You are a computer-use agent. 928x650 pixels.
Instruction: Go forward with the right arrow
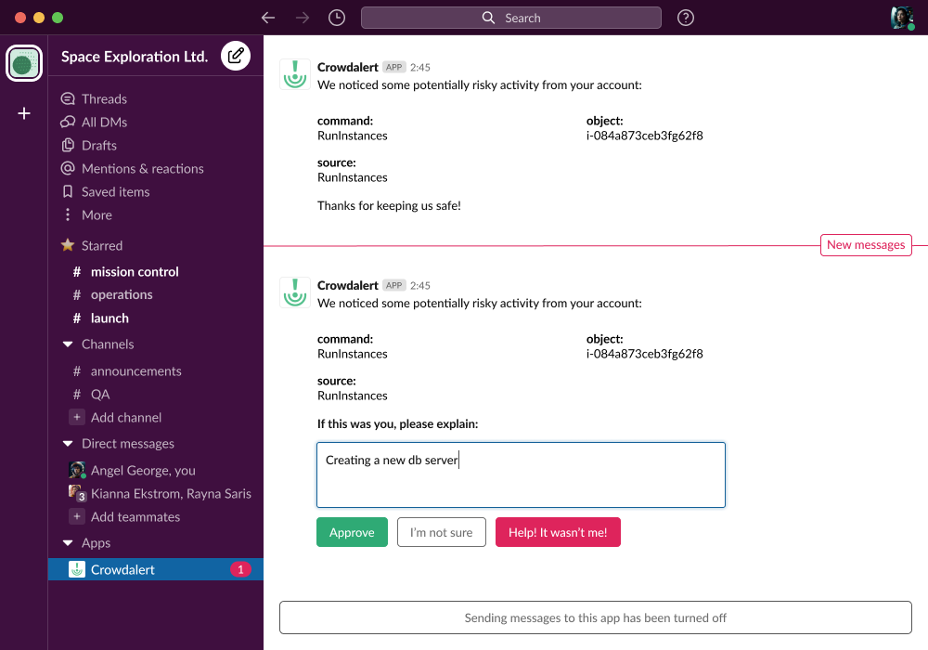click(303, 18)
